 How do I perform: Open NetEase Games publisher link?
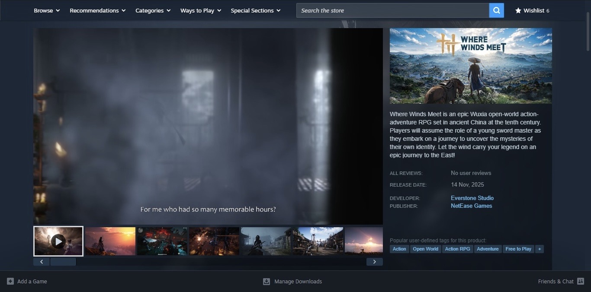(471, 206)
